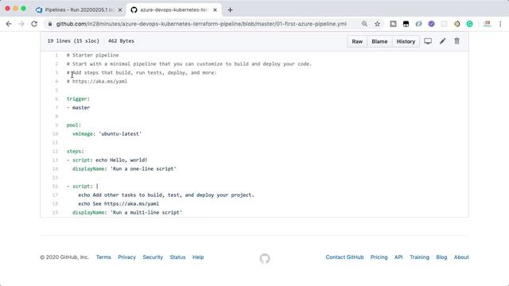Image resolution: width=509 pixels, height=286 pixels.
Task: Open Contact GitHub link
Action: [x=344, y=257]
